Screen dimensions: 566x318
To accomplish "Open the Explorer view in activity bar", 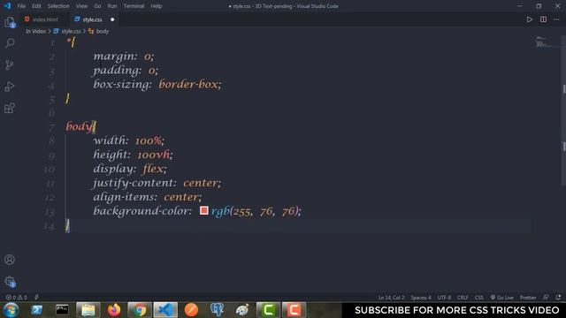I will pos(10,22).
